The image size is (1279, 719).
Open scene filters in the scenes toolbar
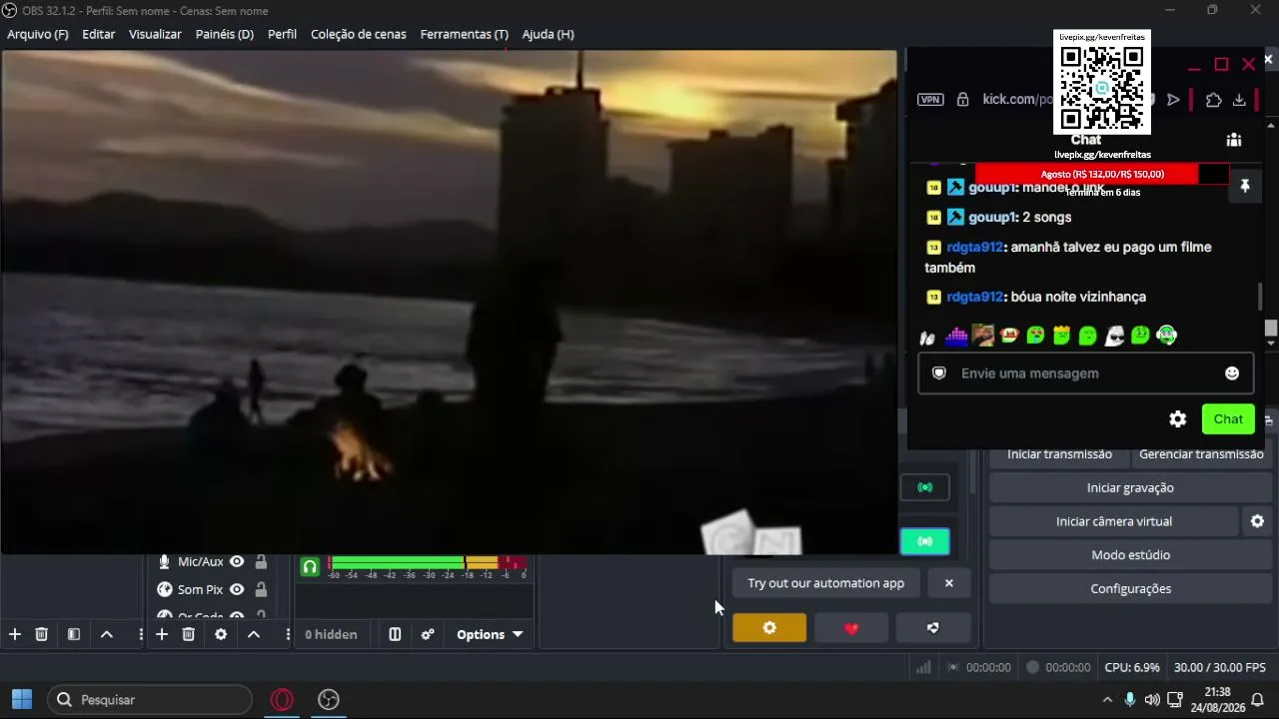tap(74, 634)
